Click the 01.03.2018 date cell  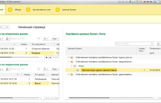[155, 70]
